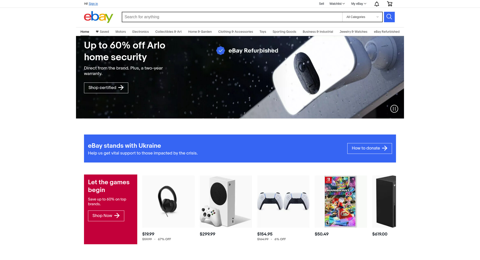Click the How to donate button
This screenshot has height=260, width=480.
point(369,148)
